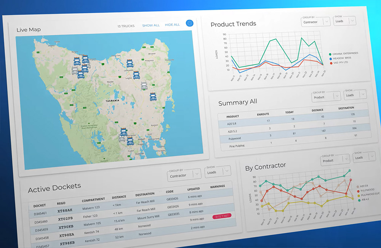The image size is (381, 248).
Task: Open Active Dockets Group By dropdown
Action: coord(184,175)
